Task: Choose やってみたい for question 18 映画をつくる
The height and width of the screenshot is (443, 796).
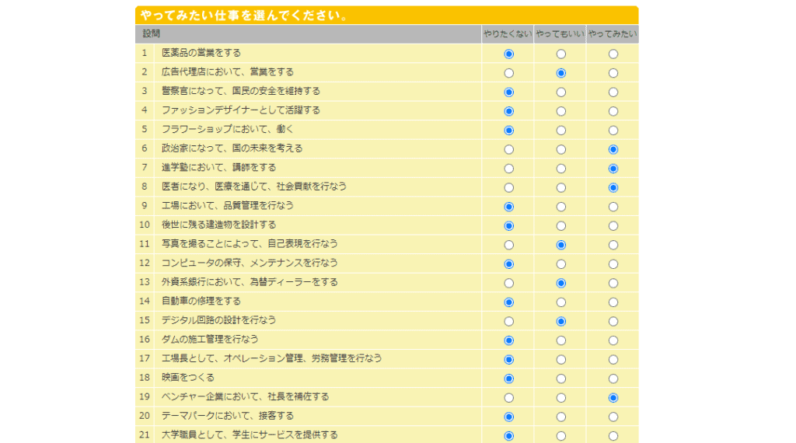Action: [x=613, y=378]
